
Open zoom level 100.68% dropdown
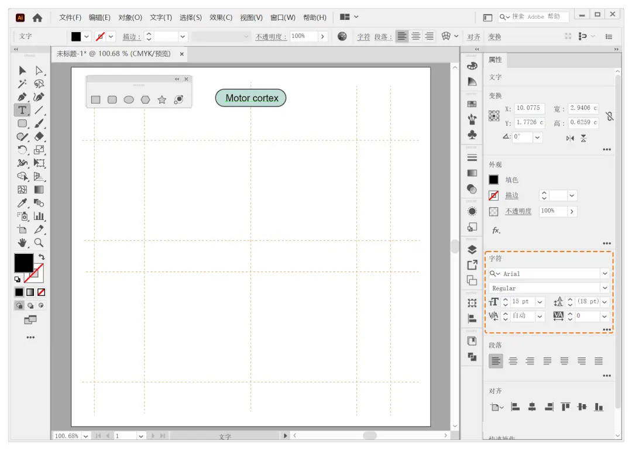click(85, 436)
